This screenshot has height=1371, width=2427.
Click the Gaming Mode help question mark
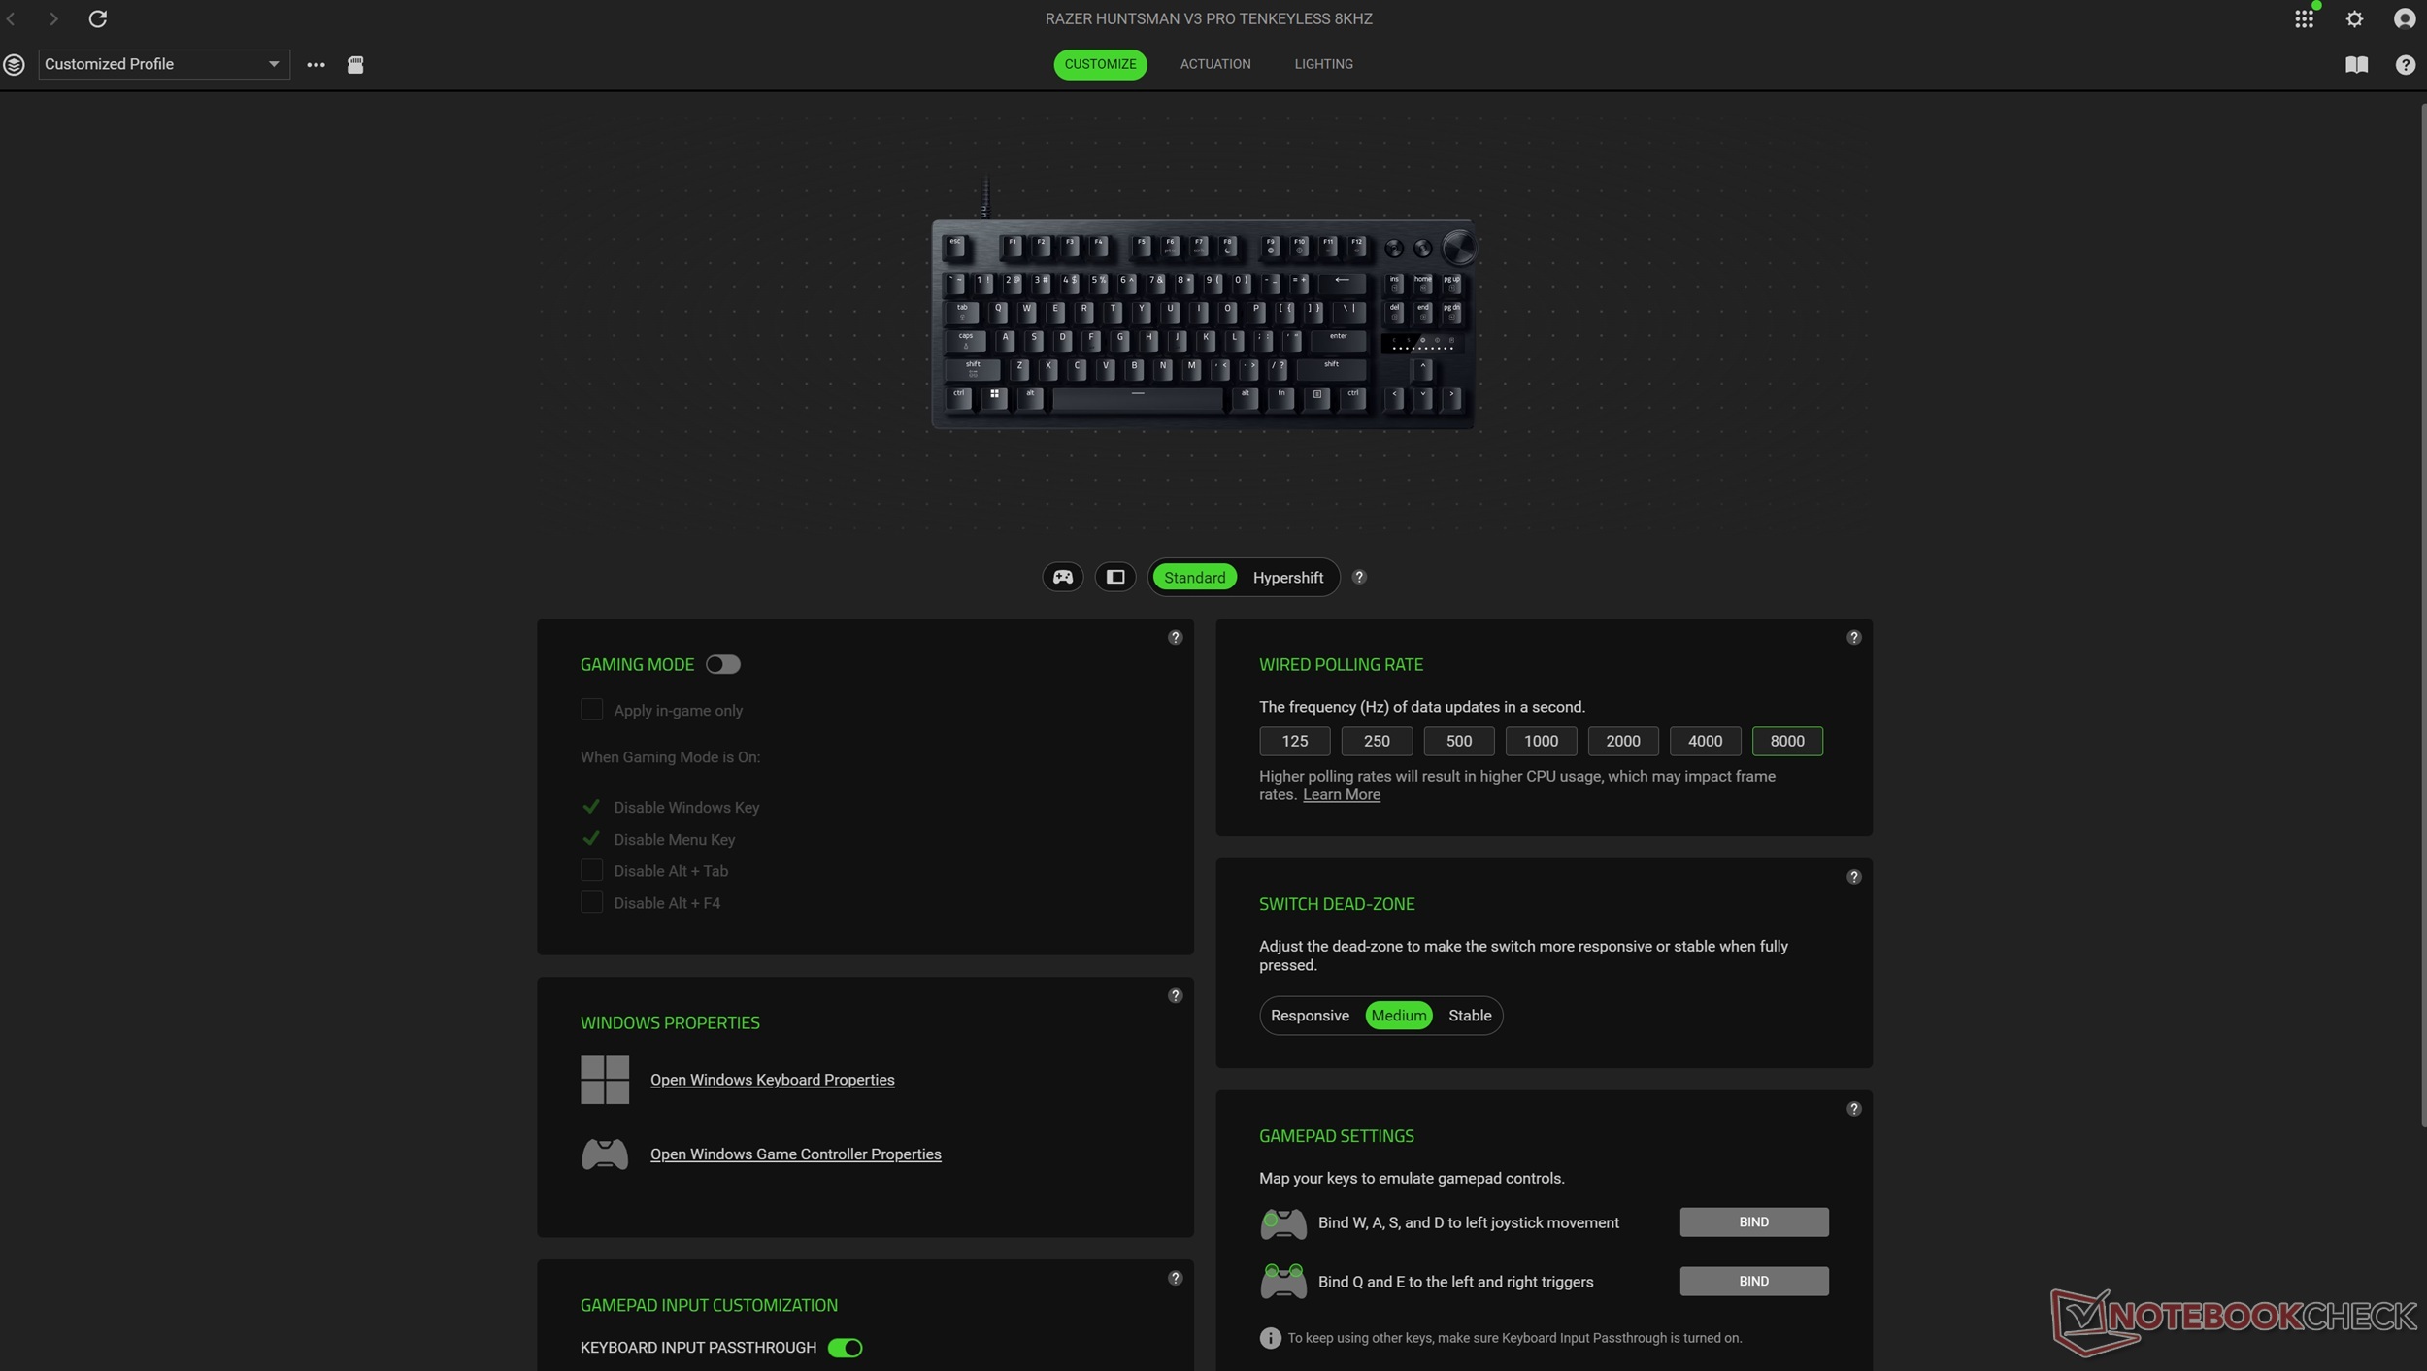[x=1175, y=638]
